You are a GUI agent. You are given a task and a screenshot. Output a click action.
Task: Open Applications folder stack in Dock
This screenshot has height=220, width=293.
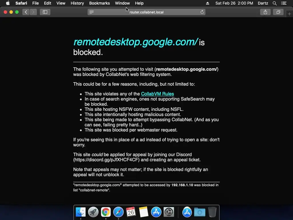coord(187,212)
